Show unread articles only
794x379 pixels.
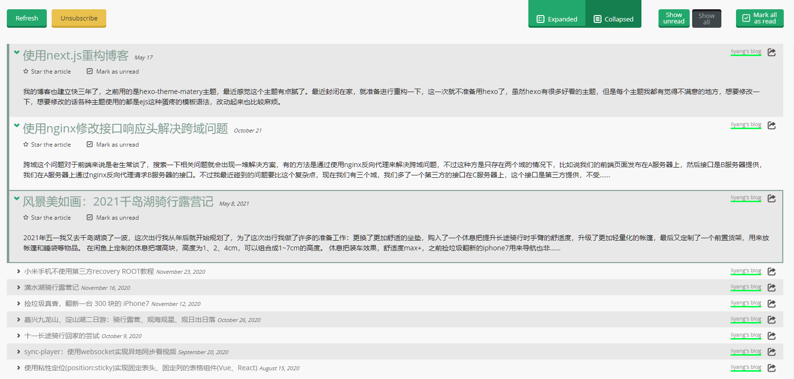674,18
